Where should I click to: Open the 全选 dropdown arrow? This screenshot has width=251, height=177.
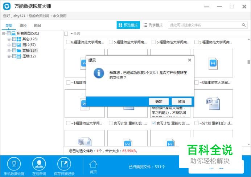click(71, 34)
